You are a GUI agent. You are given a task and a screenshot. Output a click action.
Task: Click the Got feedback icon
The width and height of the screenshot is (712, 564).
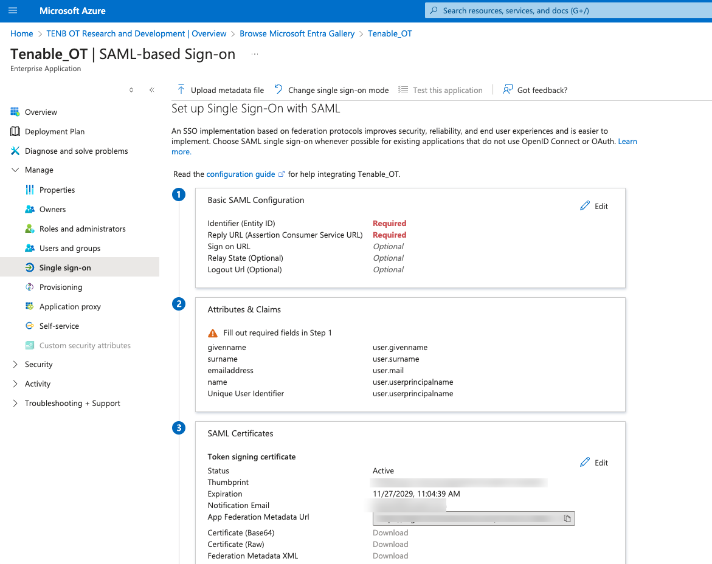point(508,90)
